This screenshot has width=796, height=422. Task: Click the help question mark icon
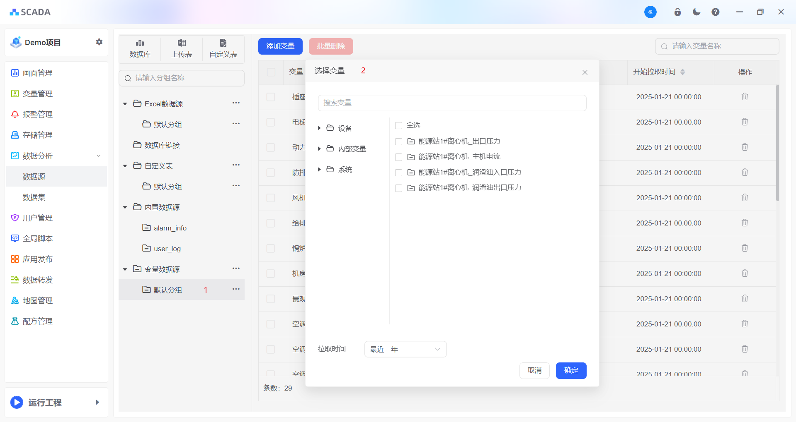point(716,12)
